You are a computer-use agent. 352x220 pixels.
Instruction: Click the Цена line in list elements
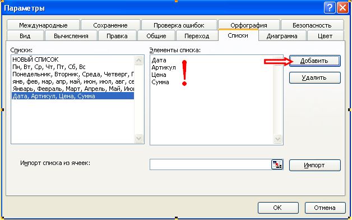(x=159, y=75)
